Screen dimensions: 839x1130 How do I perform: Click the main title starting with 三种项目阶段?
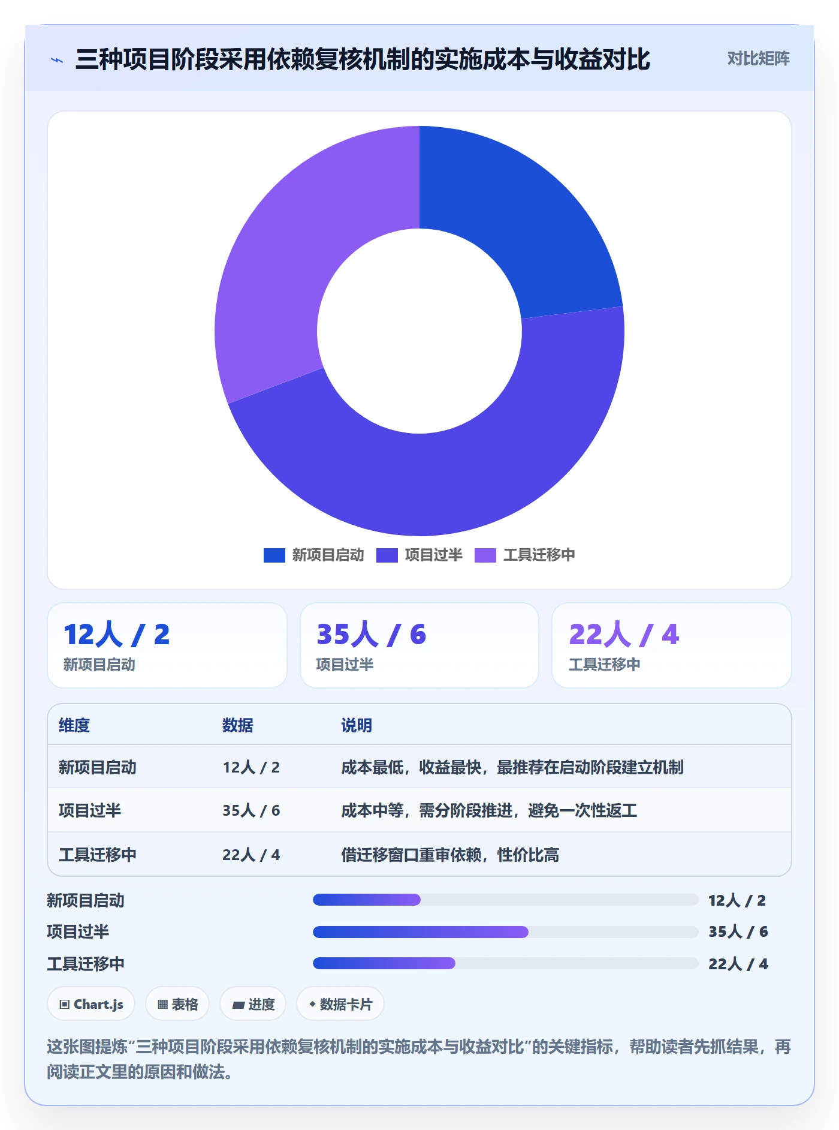363,59
